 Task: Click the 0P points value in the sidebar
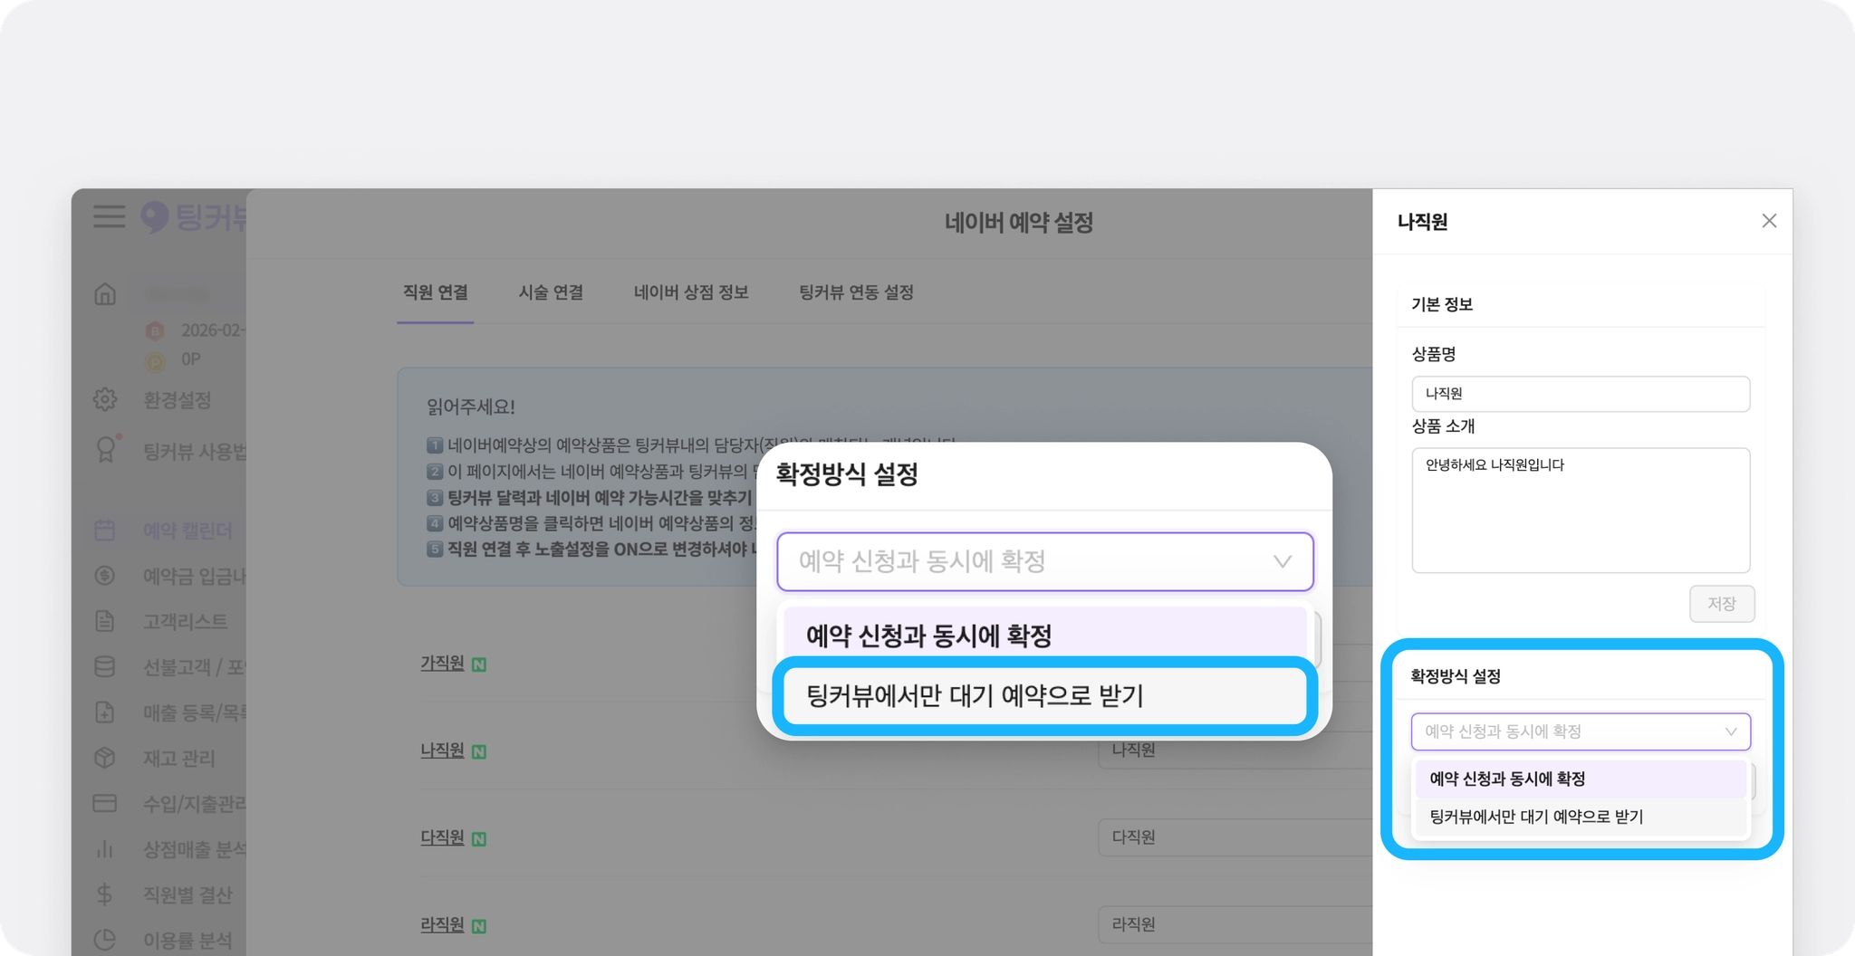coord(190,359)
